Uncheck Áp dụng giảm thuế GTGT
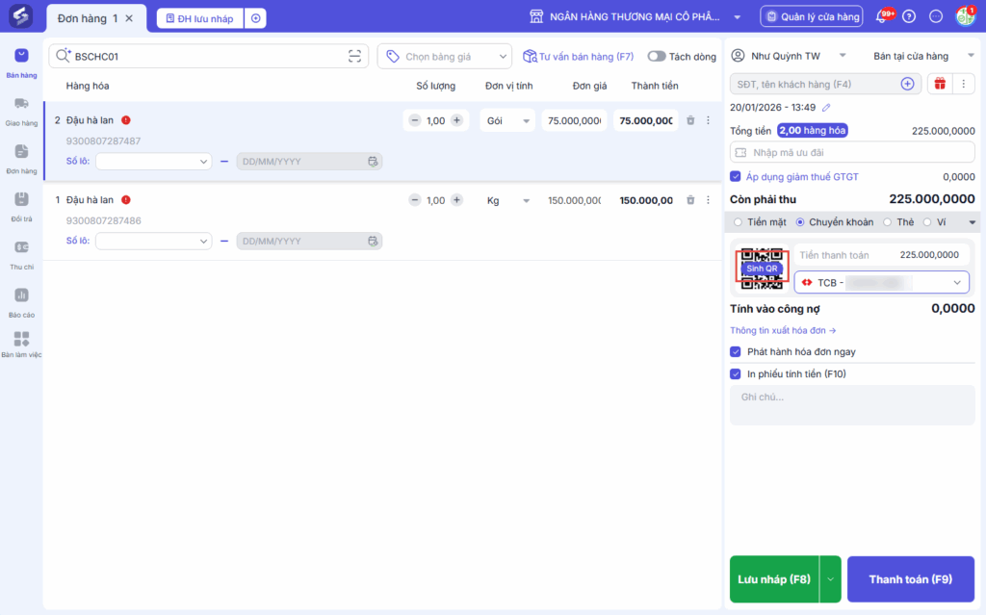The height and width of the screenshot is (615, 986). (735, 177)
